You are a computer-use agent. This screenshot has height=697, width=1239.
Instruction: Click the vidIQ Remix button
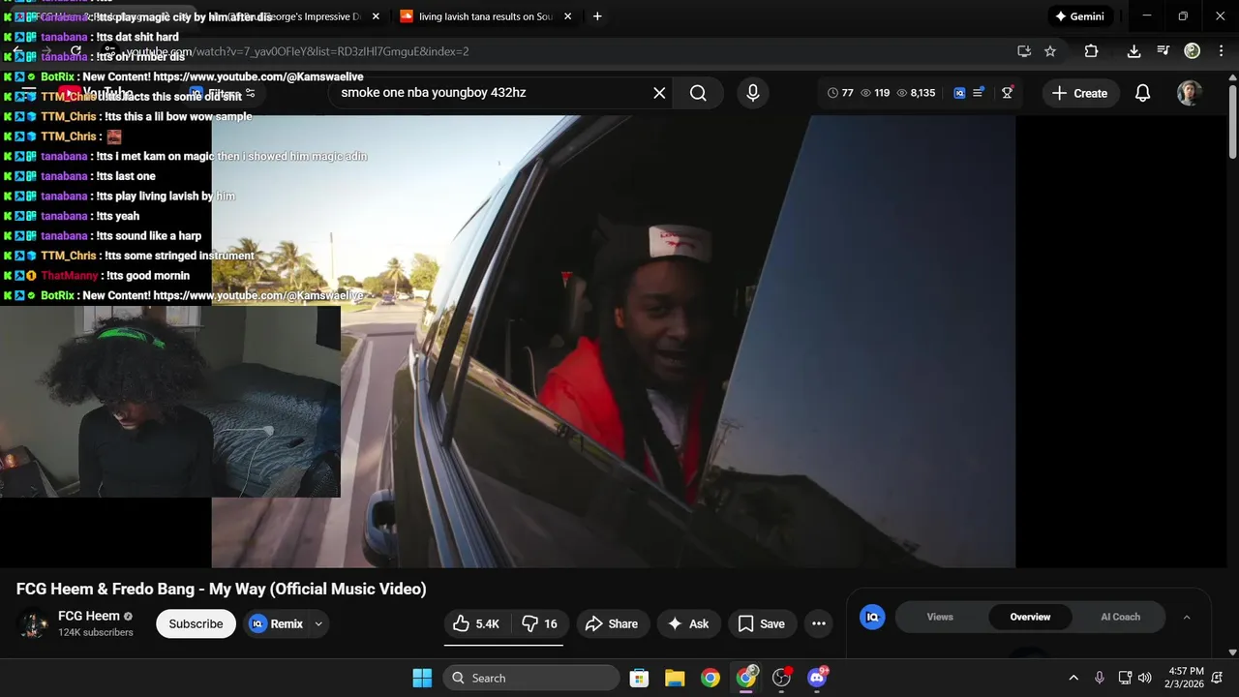[x=276, y=624]
